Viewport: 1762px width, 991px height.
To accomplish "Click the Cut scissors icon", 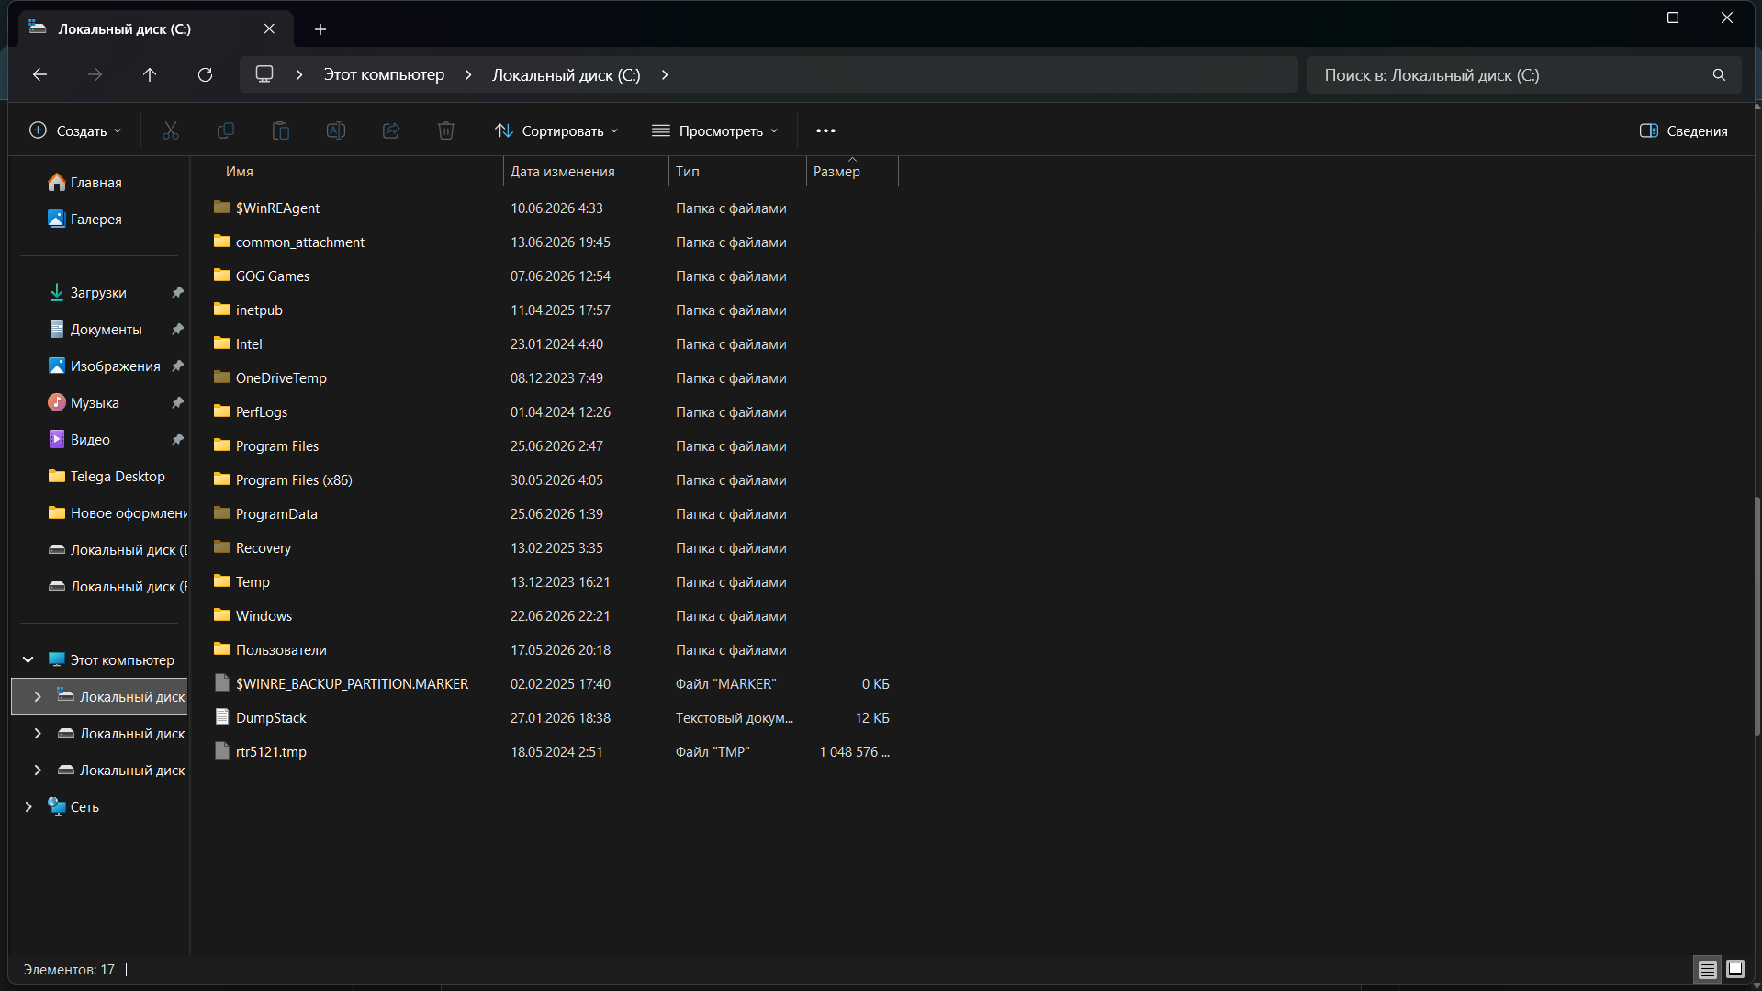I will [171, 130].
